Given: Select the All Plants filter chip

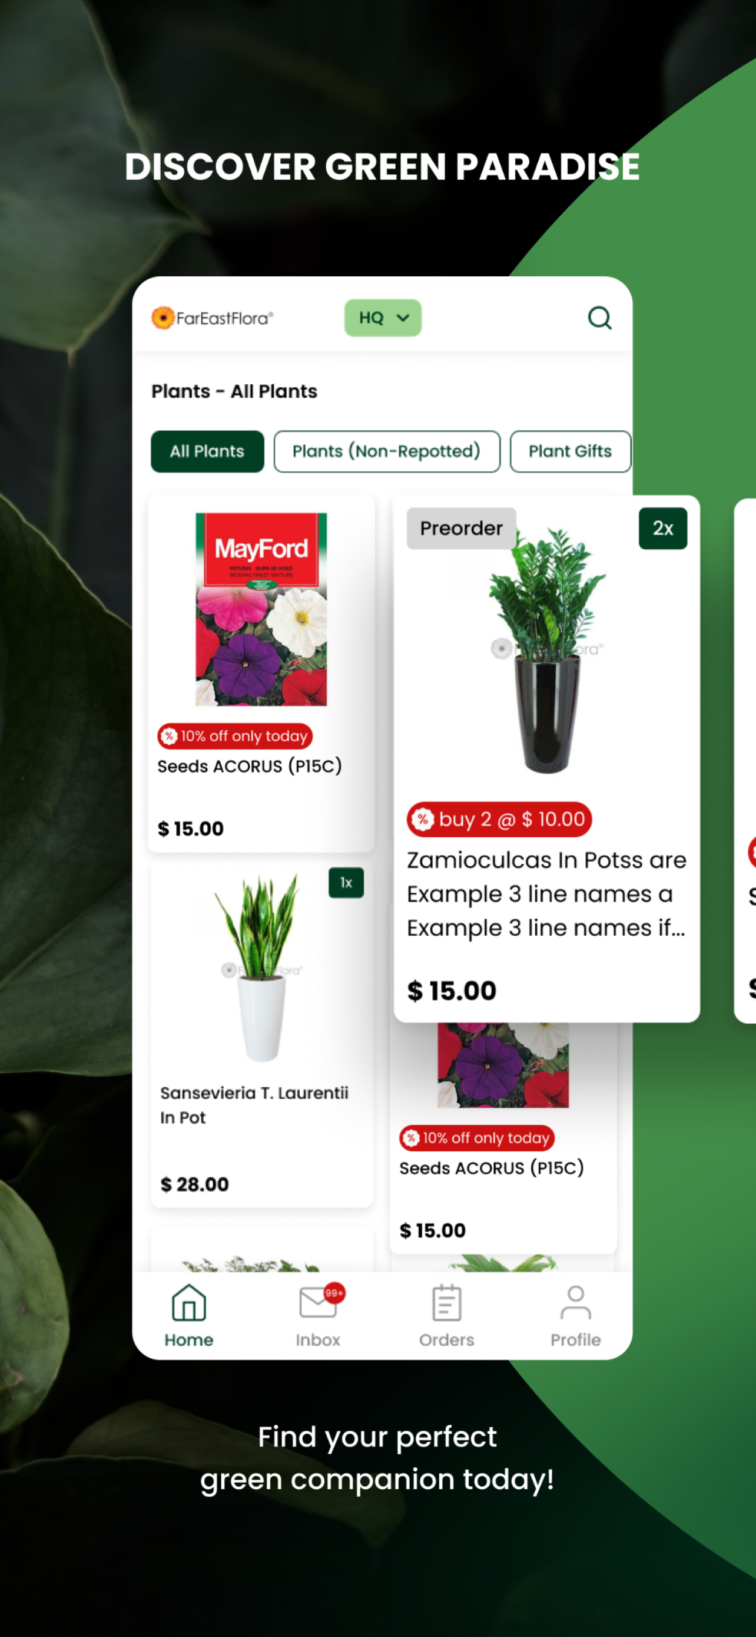Looking at the screenshot, I should click(207, 451).
